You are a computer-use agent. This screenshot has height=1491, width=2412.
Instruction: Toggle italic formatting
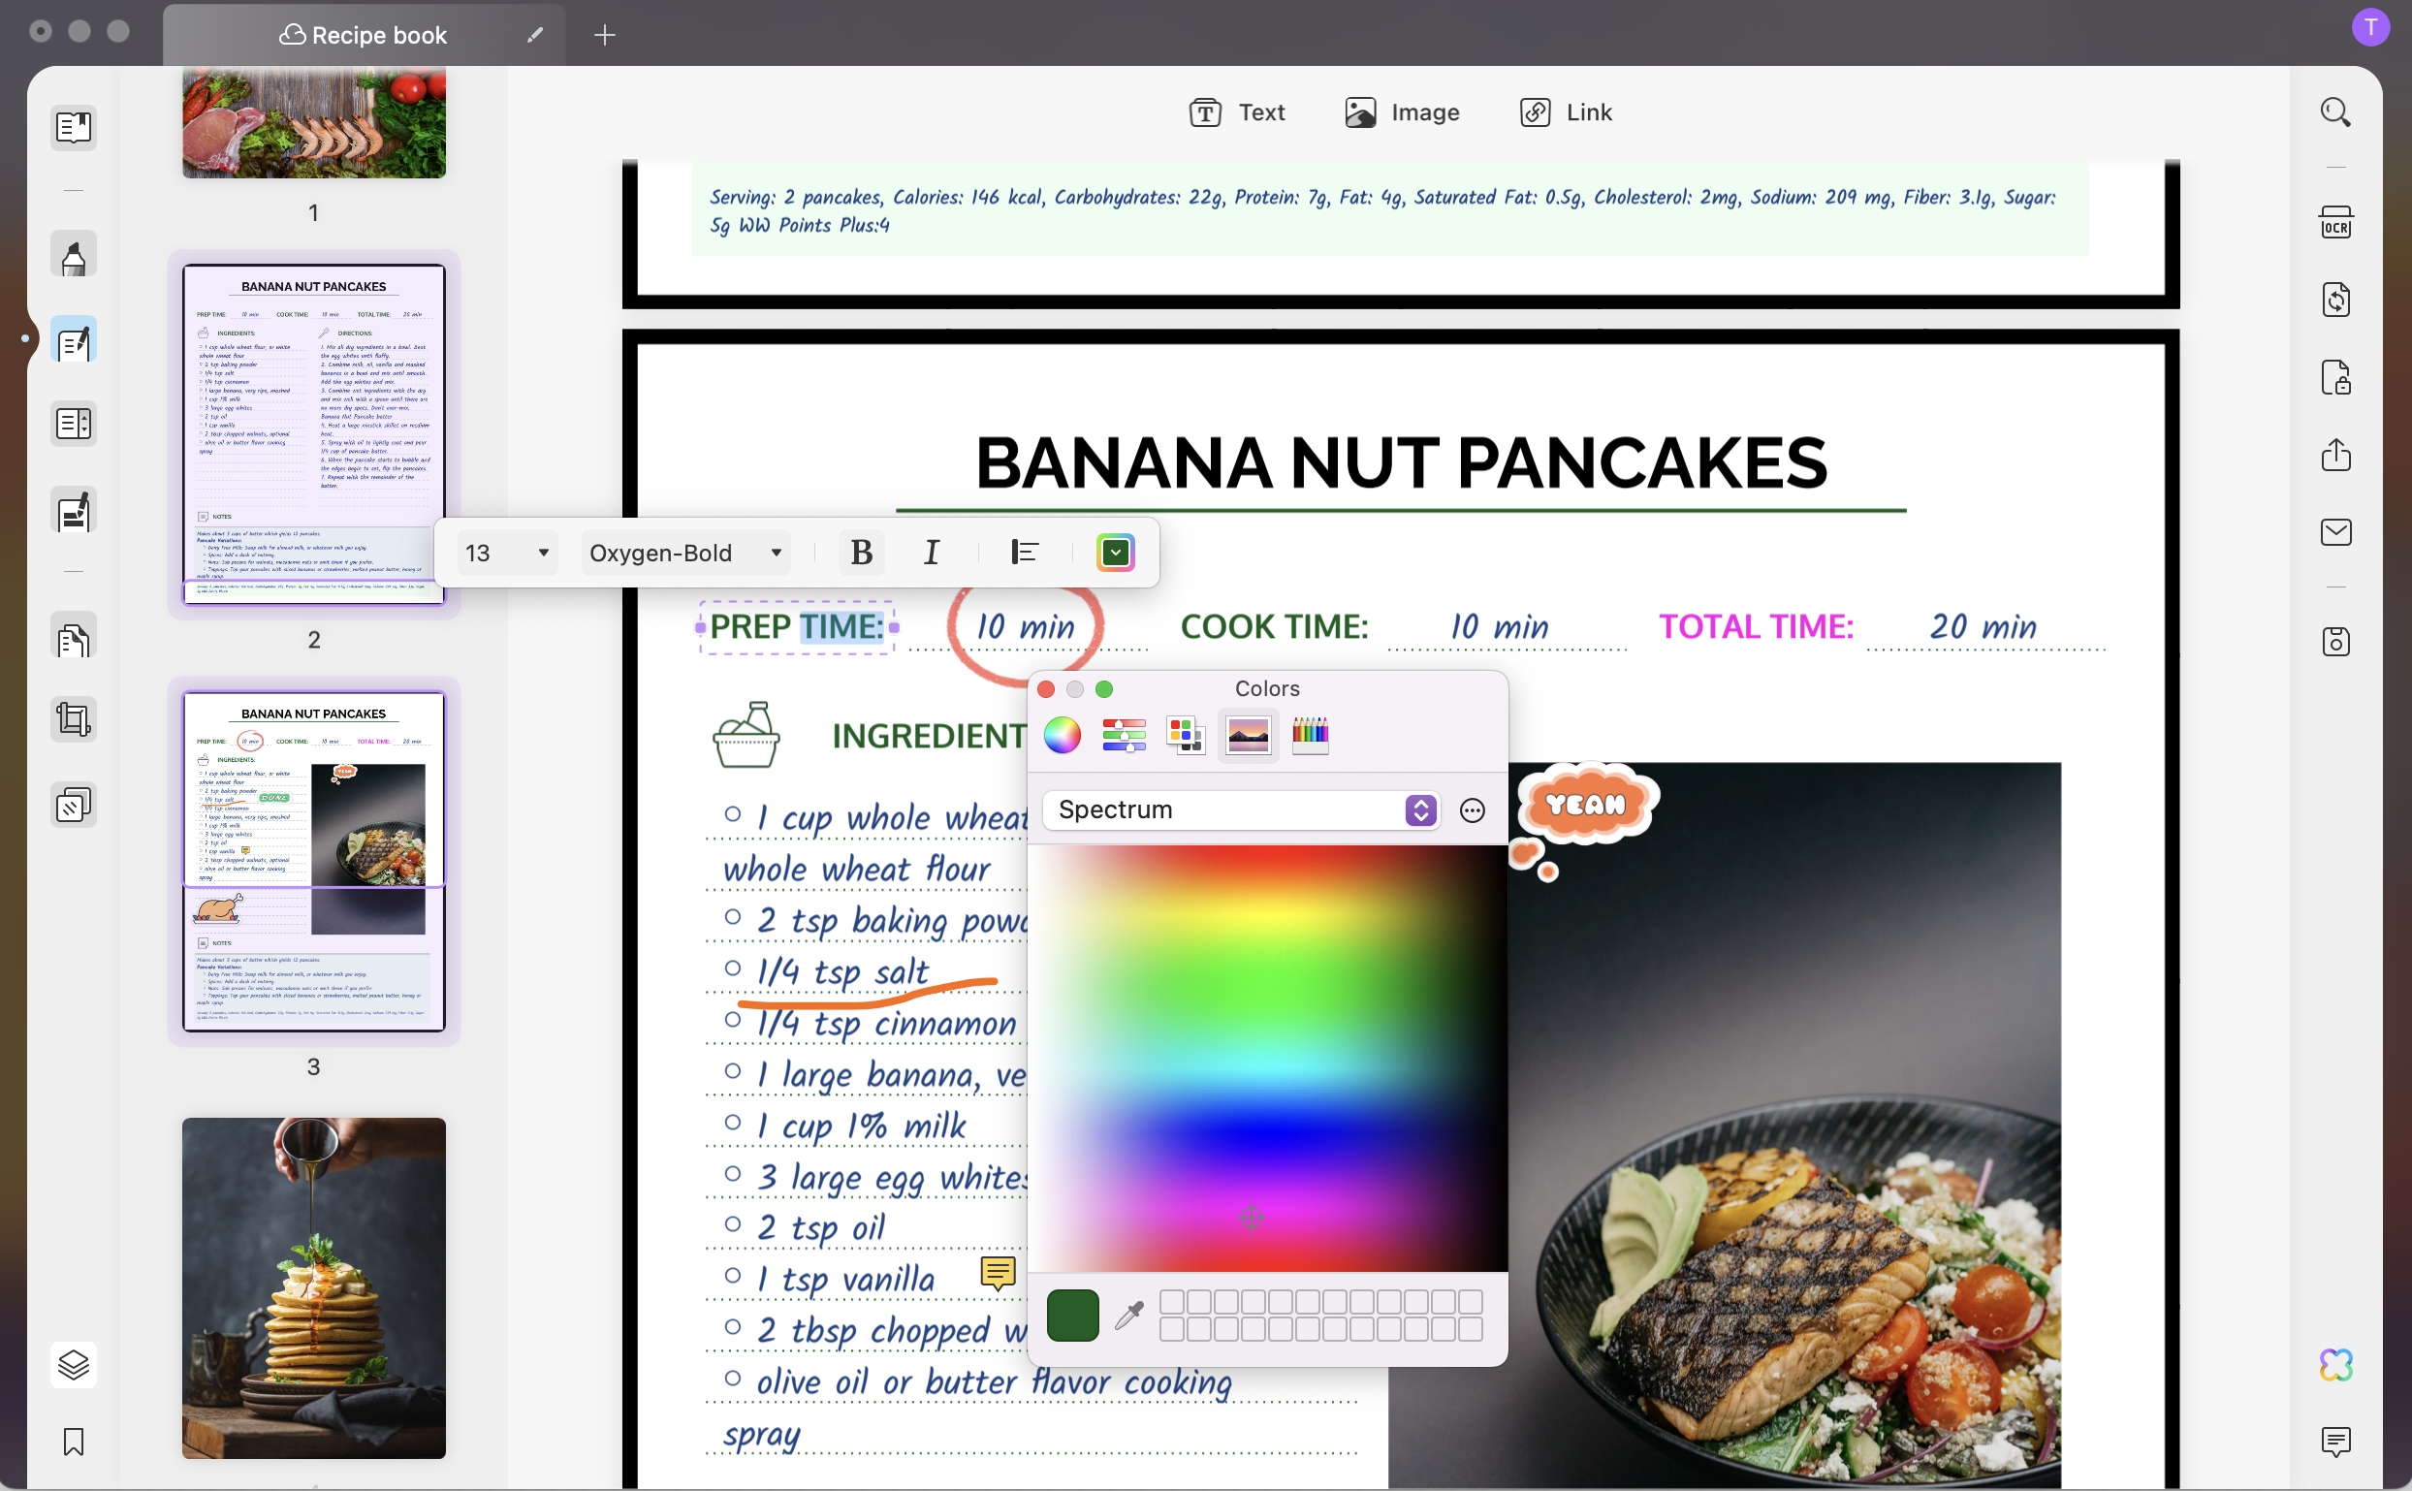[930, 553]
